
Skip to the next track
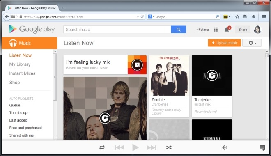152,147
